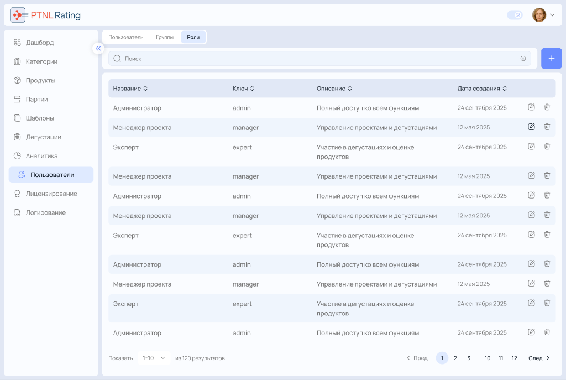Collapse the sidebar with the double-arrow button
566x380 pixels.
coord(98,49)
